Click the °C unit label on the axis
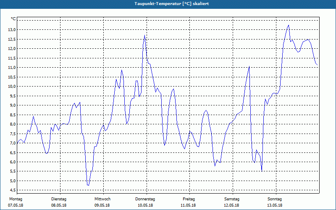 [x=13, y=19]
